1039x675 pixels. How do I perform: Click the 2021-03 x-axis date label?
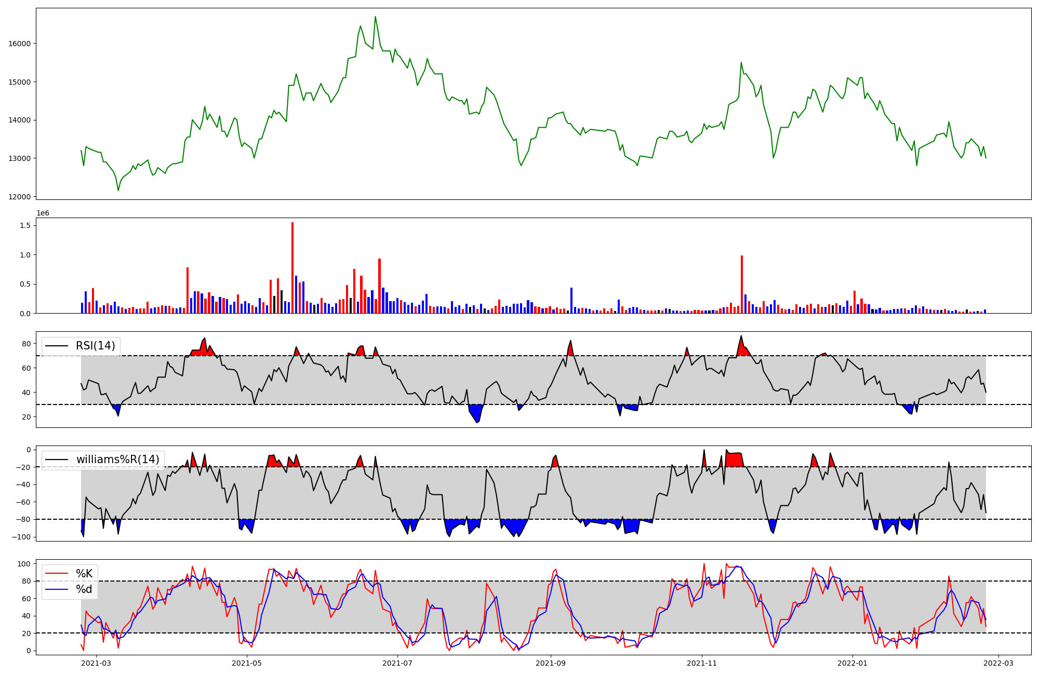tap(96, 663)
